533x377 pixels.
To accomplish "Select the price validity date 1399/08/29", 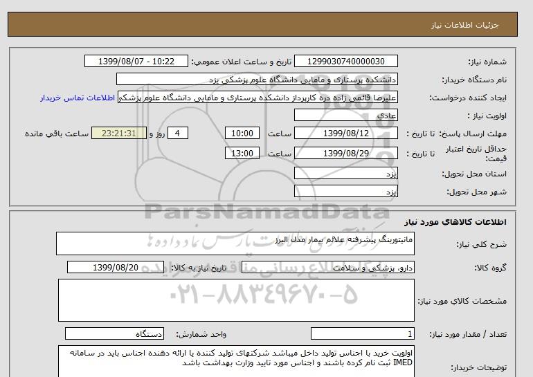I will tap(345, 153).
